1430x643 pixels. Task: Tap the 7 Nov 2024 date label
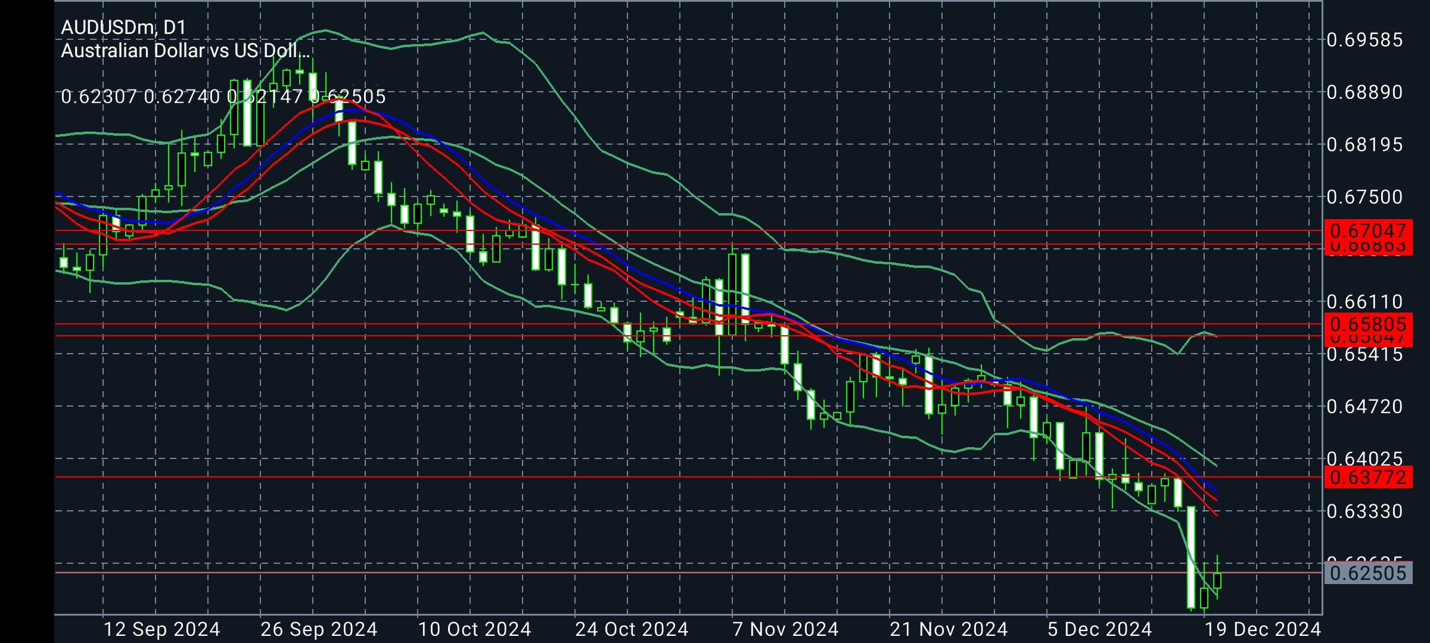coord(786,629)
